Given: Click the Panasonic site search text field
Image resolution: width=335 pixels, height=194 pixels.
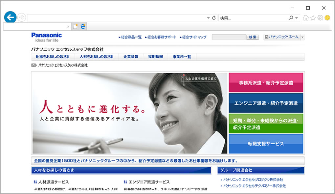Looking at the screenshot, I should pos(229,37).
